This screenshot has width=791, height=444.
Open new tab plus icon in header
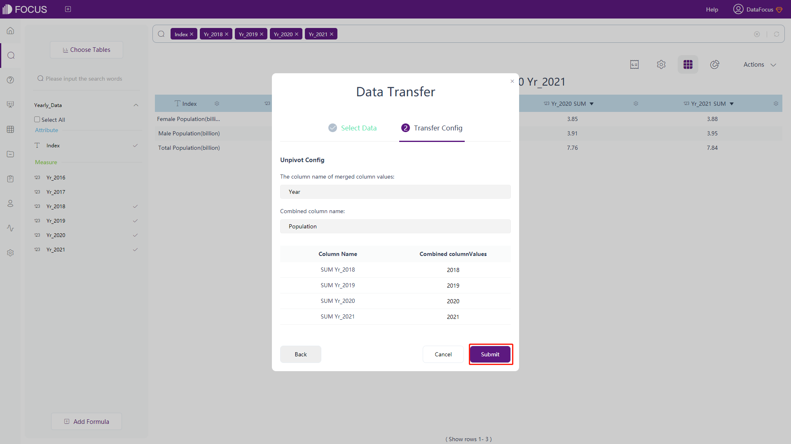click(x=68, y=9)
